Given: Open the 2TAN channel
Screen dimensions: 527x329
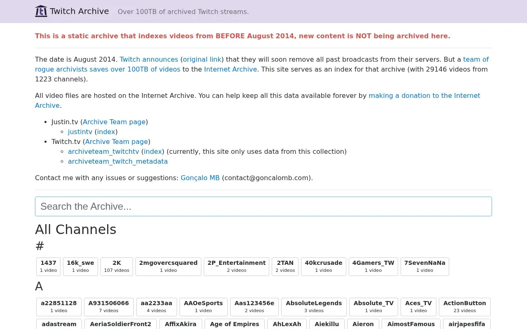Looking at the screenshot, I should [285, 266].
